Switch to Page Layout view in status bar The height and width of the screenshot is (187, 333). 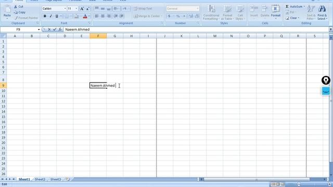click(278, 184)
